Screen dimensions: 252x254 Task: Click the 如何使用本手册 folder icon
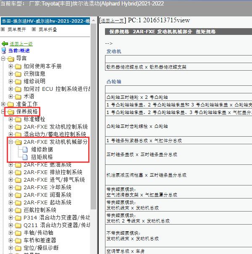click(x=18, y=66)
